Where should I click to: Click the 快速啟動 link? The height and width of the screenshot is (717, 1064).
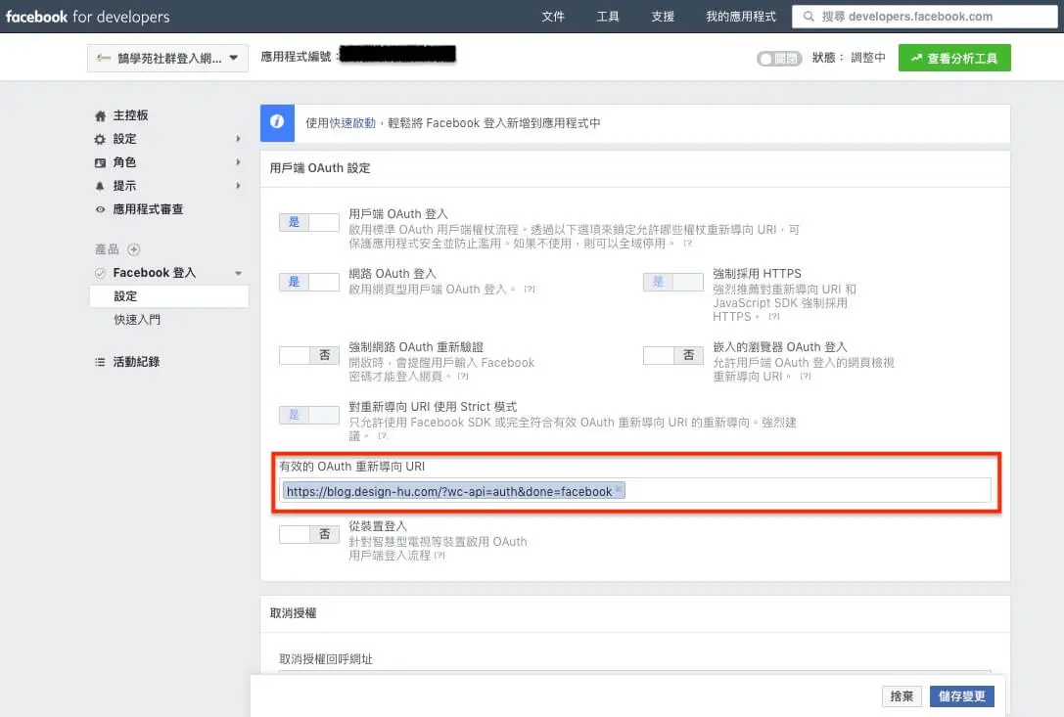click(352, 123)
